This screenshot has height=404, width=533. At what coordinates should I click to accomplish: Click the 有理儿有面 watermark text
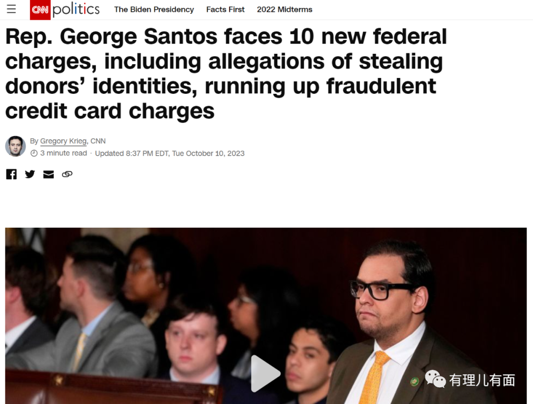point(482,380)
